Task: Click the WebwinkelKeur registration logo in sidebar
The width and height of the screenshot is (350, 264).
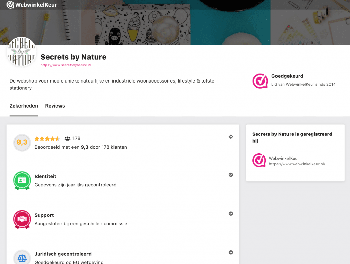Action: click(259, 160)
